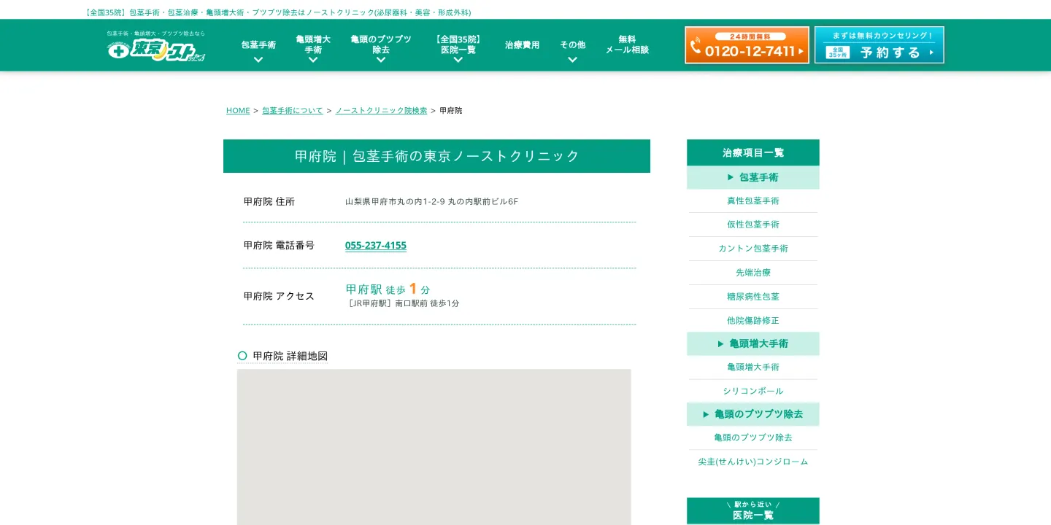Open 真性包茎手術 in the sidebar
The height and width of the screenshot is (525, 1051).
click(x=753, y=201)
